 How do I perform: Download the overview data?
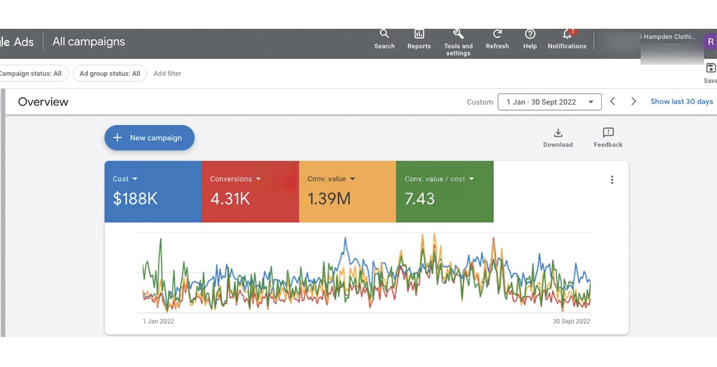[x=558, y=133]
